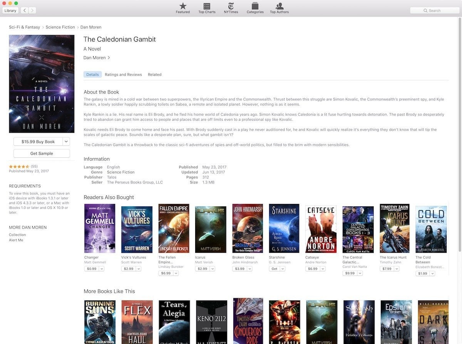Expand the dropdown next to Changer's $0.99 price

coord(102,269)
